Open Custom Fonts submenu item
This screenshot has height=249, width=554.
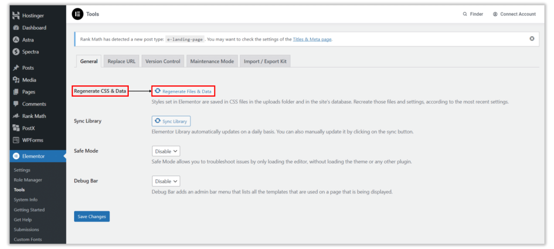28,239
